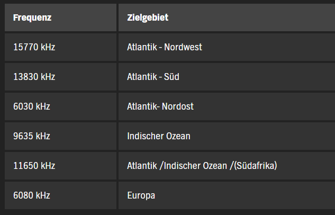This screenshot has width=335, height=215.
Task: Click the 11650 kHz frequency entry
Action: 34,166
